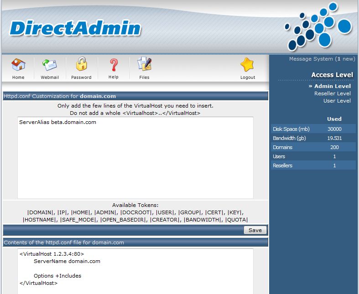Click the Home label link

tap(18, 77)
